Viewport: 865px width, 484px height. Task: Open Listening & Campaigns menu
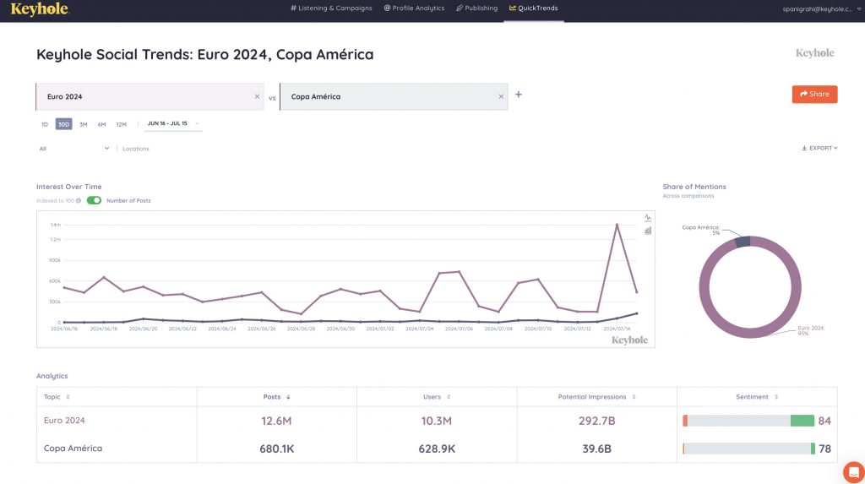pos(331,8)
